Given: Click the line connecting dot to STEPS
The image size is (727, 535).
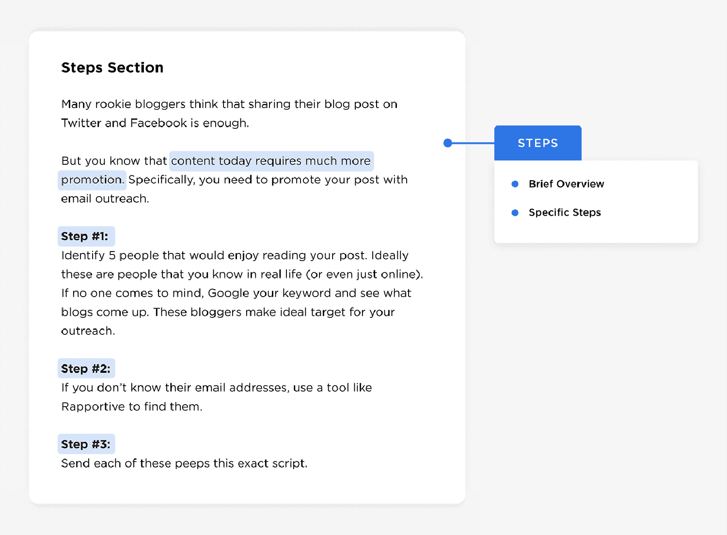Looking at the screenshot, I should coord(473,143).
